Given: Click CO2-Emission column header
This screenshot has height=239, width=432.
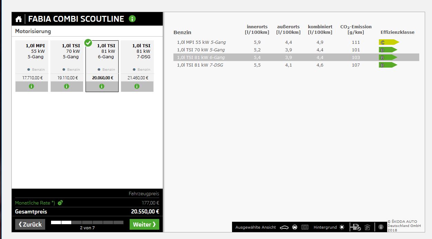Looking at the screenshot, I should (x=356, y=30).
